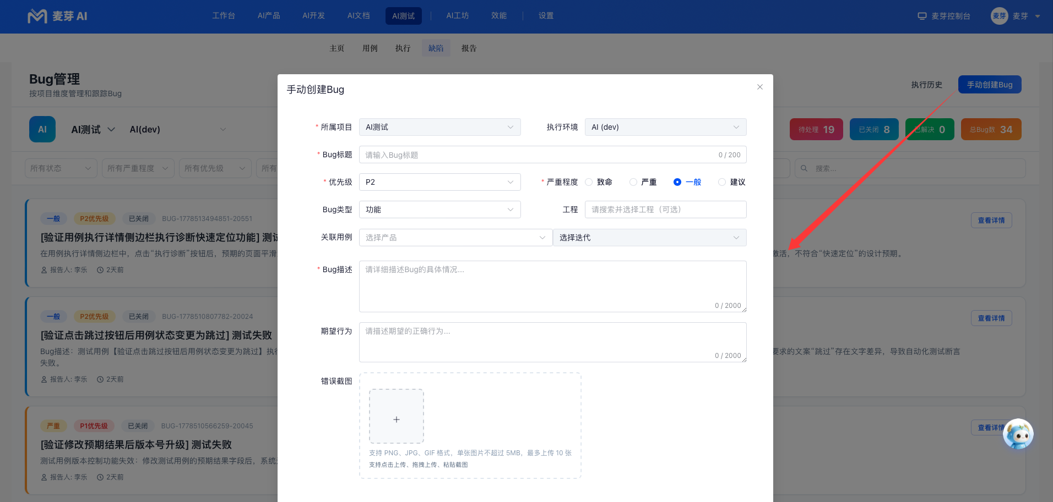The image size is (1053, 502).
Task: Open the 所有状态 filter dropdown
Action: [x=61, y=168]
